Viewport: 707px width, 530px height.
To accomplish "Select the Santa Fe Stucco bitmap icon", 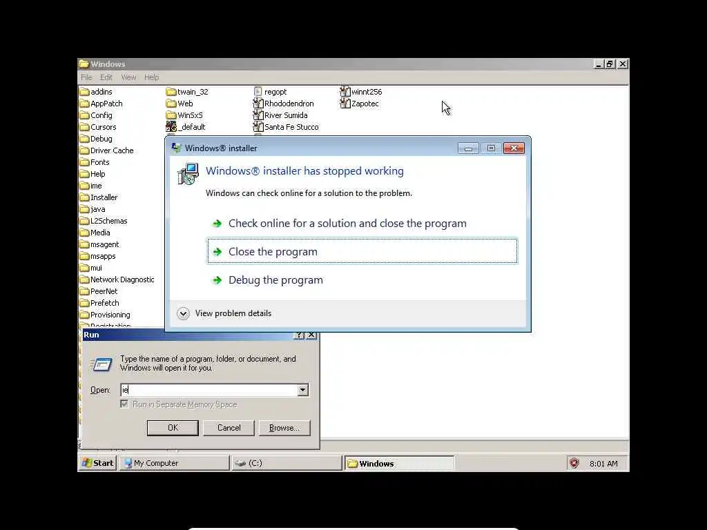I will tap(258, 127).
